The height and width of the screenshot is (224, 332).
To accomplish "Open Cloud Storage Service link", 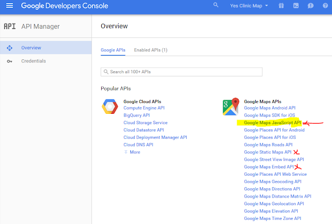I will point(145,123).
